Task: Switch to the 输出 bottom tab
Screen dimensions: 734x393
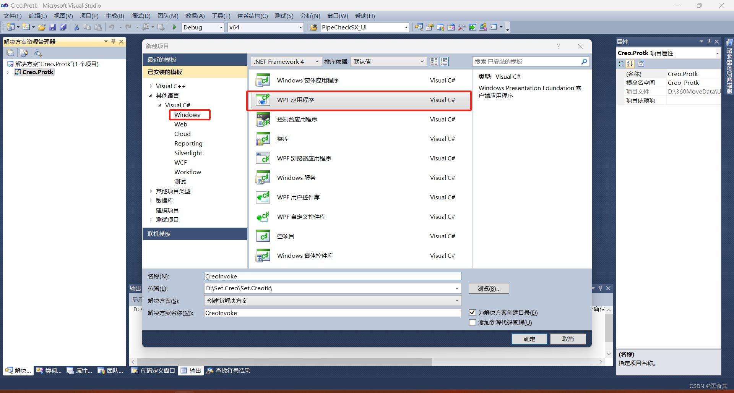Action: (x=191, y=370)
